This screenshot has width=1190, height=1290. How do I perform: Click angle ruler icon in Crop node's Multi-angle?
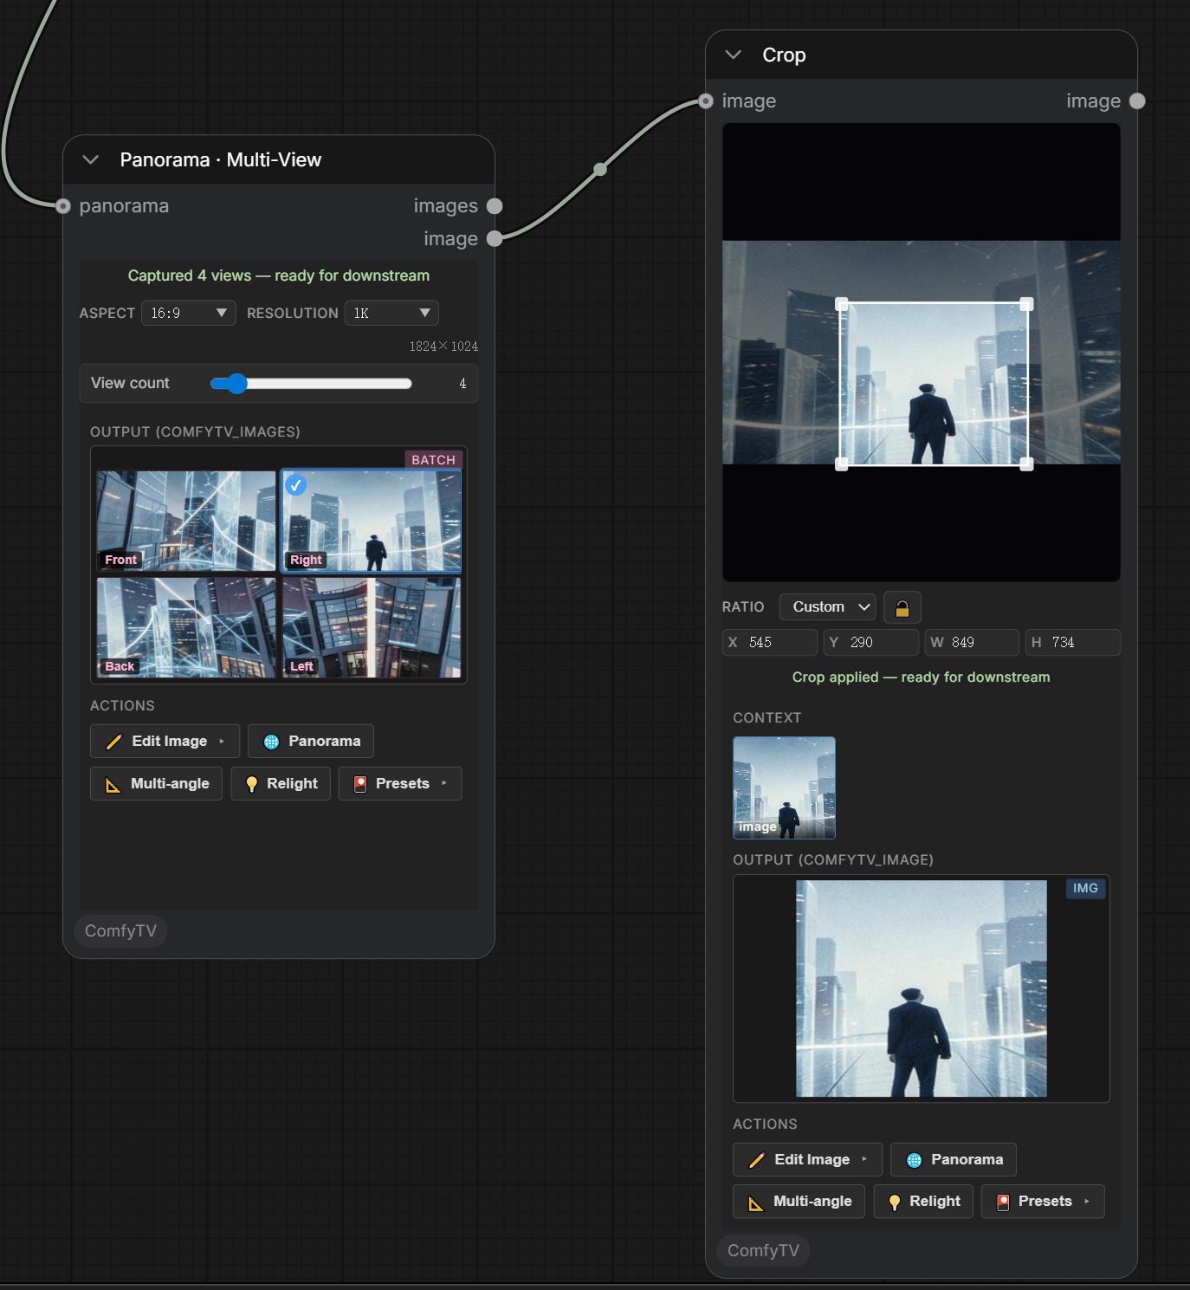click(x=756, y=1202)
